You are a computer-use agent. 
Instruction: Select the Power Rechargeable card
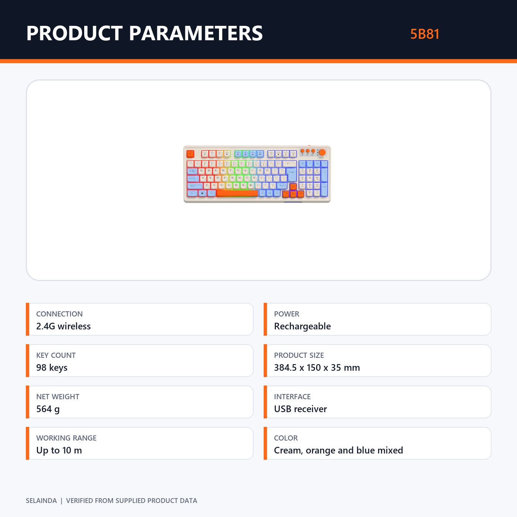pyautogui.click(x=377, y=319)
